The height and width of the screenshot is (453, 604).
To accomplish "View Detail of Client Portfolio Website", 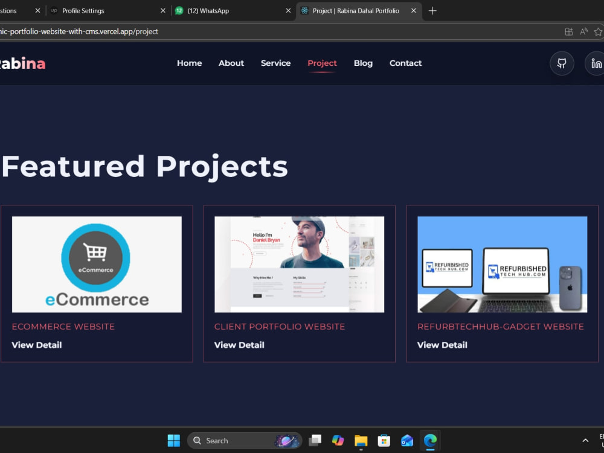I will click(239, 345).
